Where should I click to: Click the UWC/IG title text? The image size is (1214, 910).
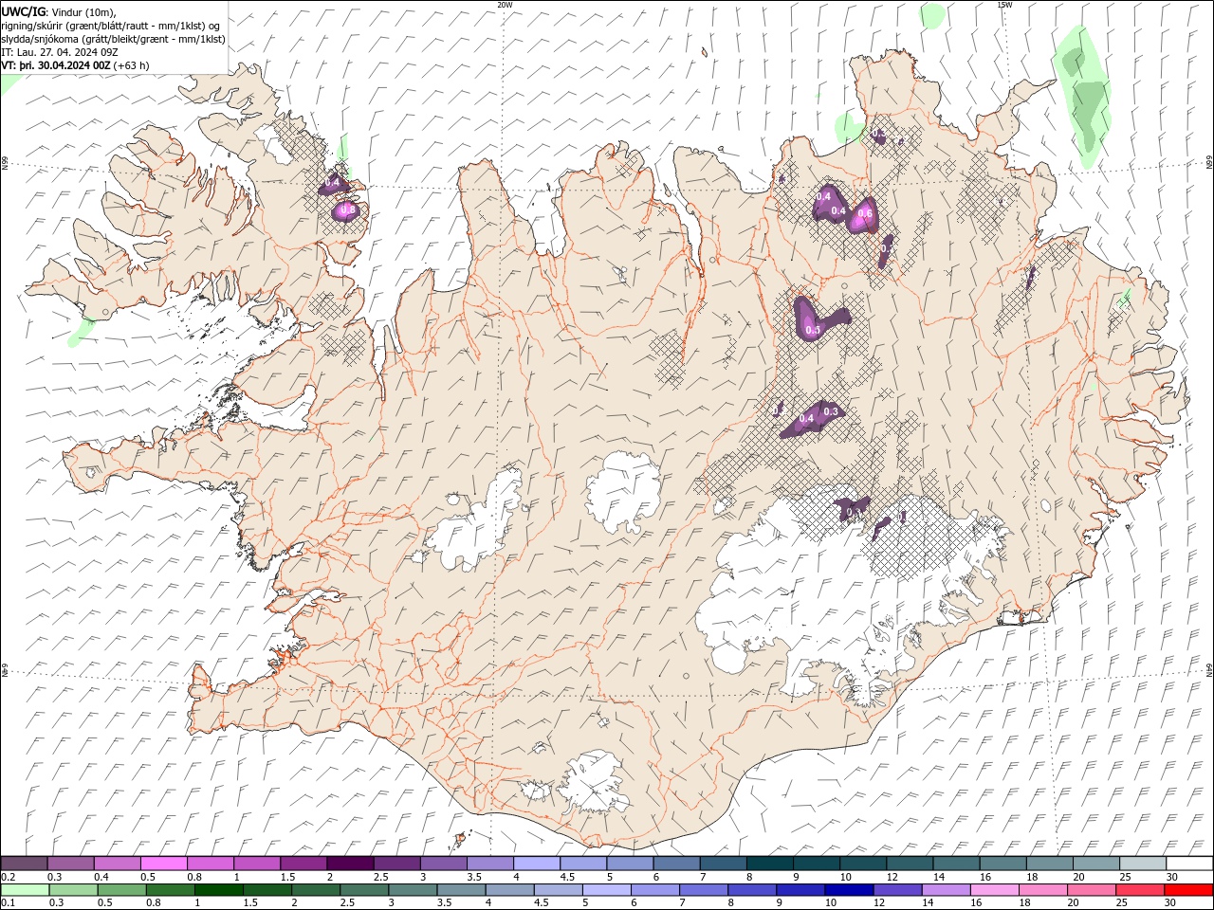tap(23, 11)
